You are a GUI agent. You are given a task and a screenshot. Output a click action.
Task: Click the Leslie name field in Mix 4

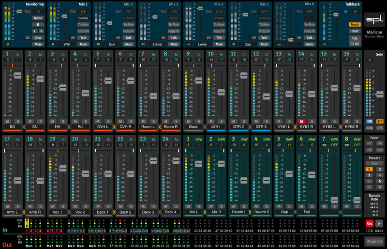pos(202,44)
